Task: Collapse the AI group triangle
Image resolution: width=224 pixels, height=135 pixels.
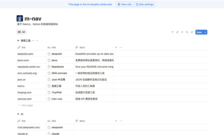Action: 18,114
